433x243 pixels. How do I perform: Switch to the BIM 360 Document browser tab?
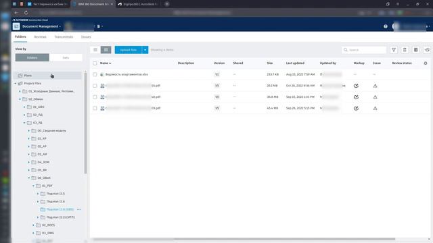pyautogui.click(x=93, y=4)
